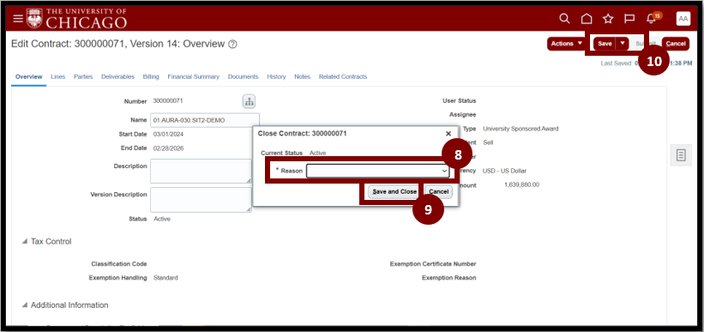Open the Watchlist flag icon
Image resolution: width=704 pixels, height=332 pixels.
[629, 18]
